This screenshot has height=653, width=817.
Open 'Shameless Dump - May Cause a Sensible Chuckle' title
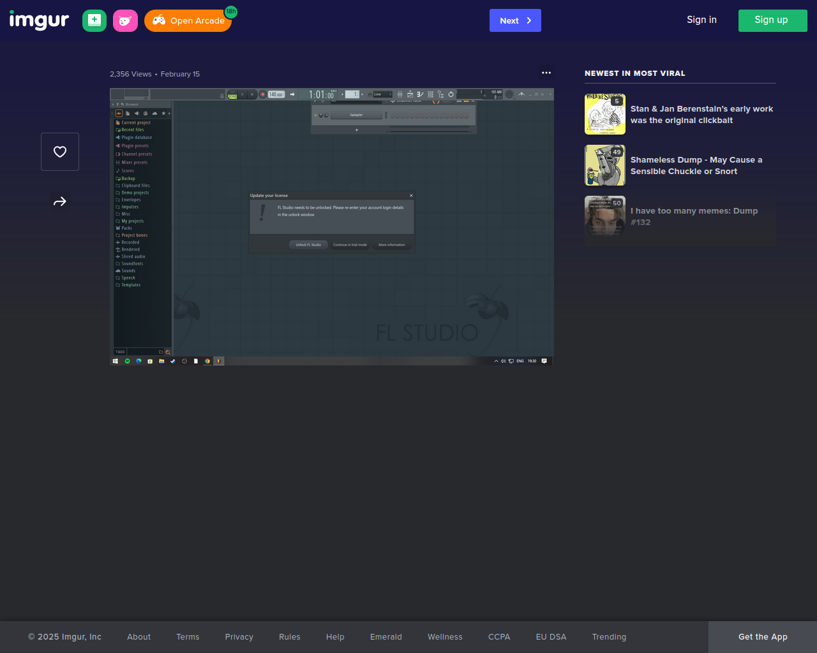point(696,166)
